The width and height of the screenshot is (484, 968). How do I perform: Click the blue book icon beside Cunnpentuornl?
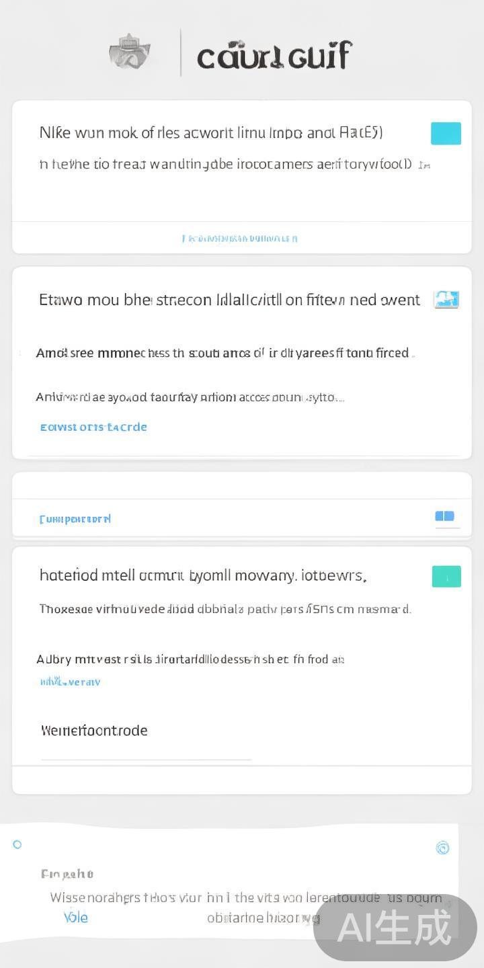click(x=444, y=516)
